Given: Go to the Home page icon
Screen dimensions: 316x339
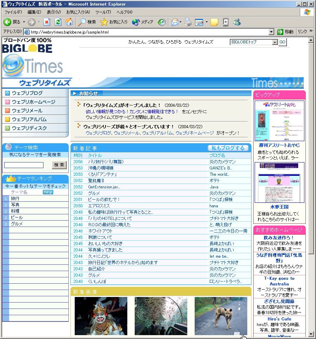Looking at the screenshot, I should (x=69, y=22).
